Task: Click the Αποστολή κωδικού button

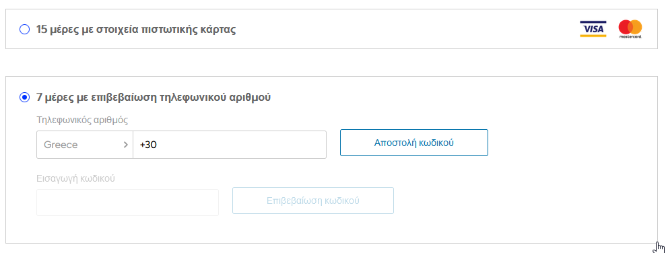Action: [414, 143]
